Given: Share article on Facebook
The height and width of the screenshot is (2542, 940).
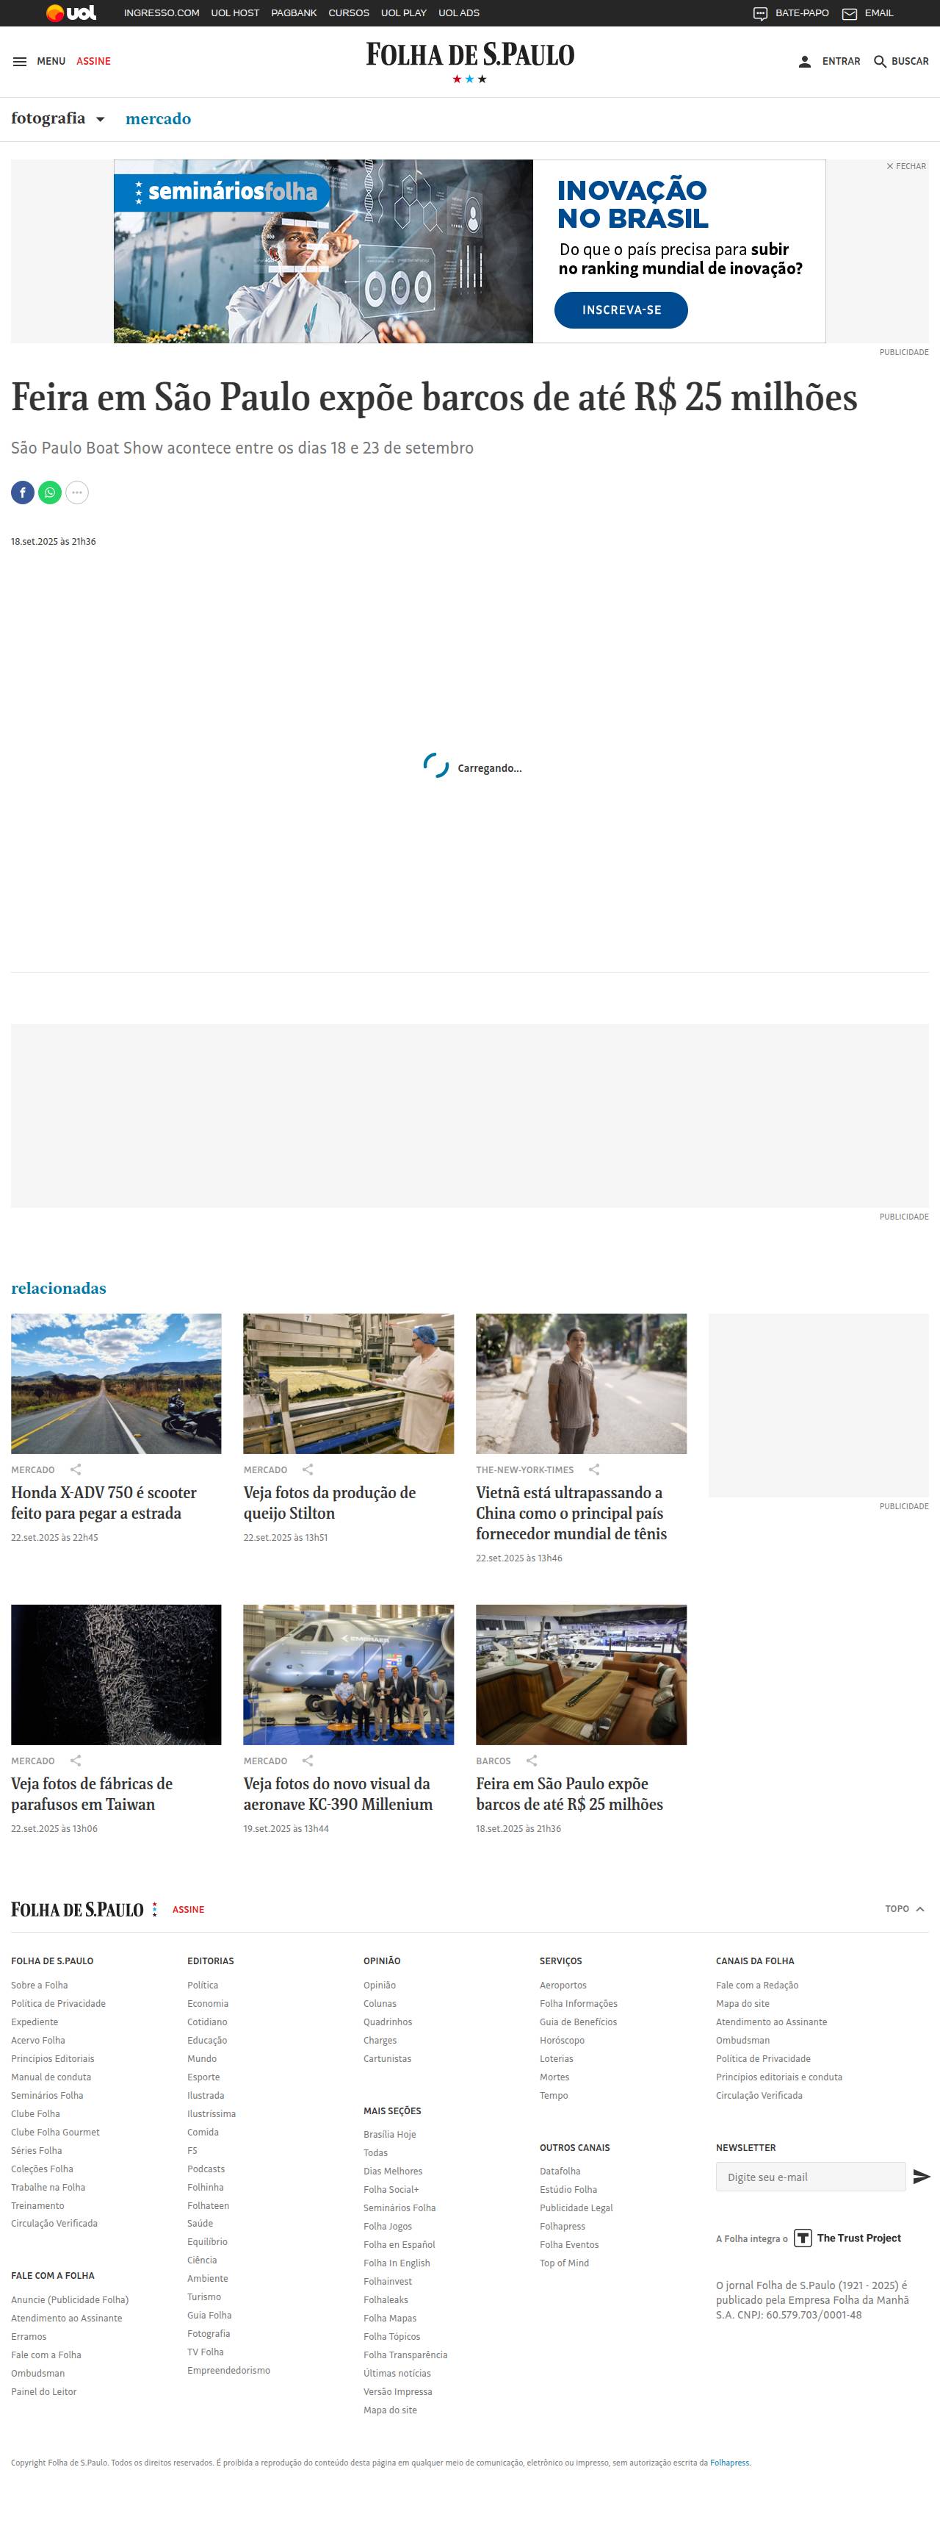Looking at the screenshot, I should point(23,493).
